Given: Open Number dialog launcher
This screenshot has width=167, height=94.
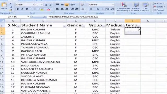Looking at the screenshot, I should click(x=114, y=13).
